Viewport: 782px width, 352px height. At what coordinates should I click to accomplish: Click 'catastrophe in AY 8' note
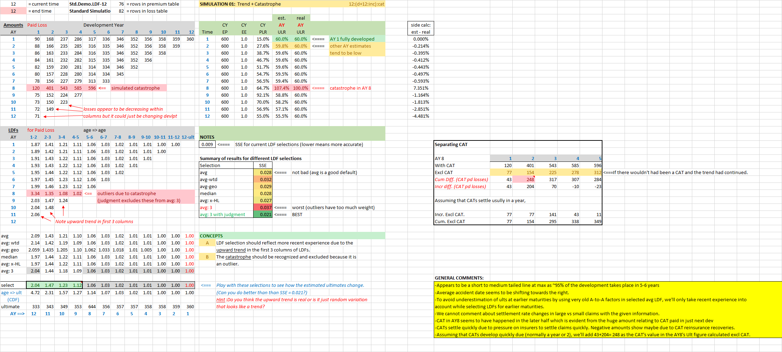point(350,88)
